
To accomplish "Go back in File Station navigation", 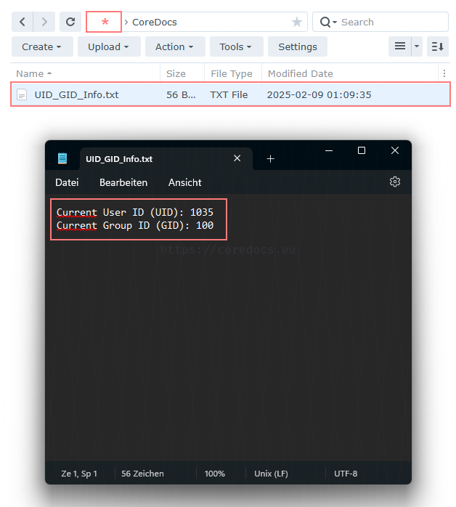I will coord(23,22).
